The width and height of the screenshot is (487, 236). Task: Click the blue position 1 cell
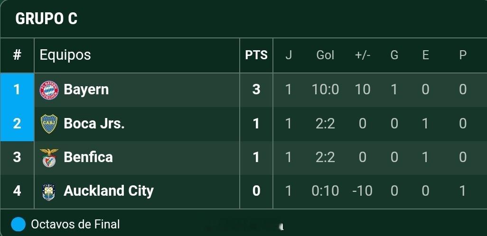coord(17,90)
